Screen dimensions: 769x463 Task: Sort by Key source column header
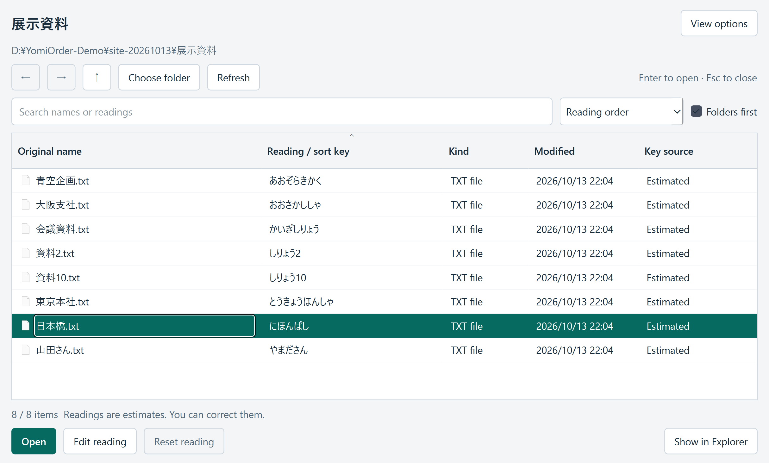coord(669,151)
